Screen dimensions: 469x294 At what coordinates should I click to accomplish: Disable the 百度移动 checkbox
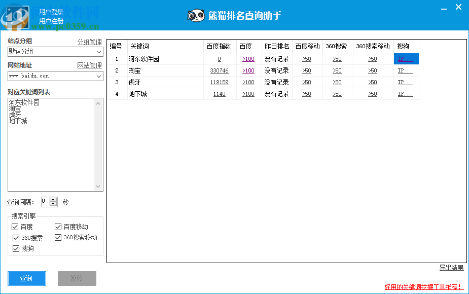(58, 227)
